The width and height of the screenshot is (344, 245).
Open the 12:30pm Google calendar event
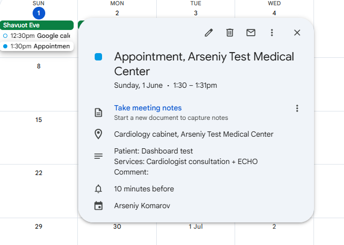pos(37,36)
